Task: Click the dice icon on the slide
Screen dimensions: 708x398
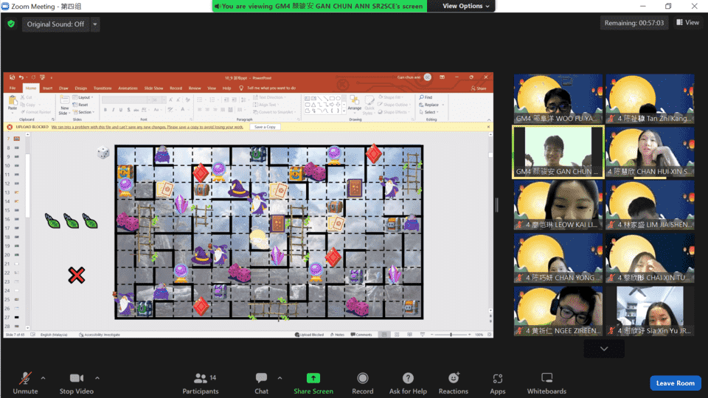Action: [103, 153]
